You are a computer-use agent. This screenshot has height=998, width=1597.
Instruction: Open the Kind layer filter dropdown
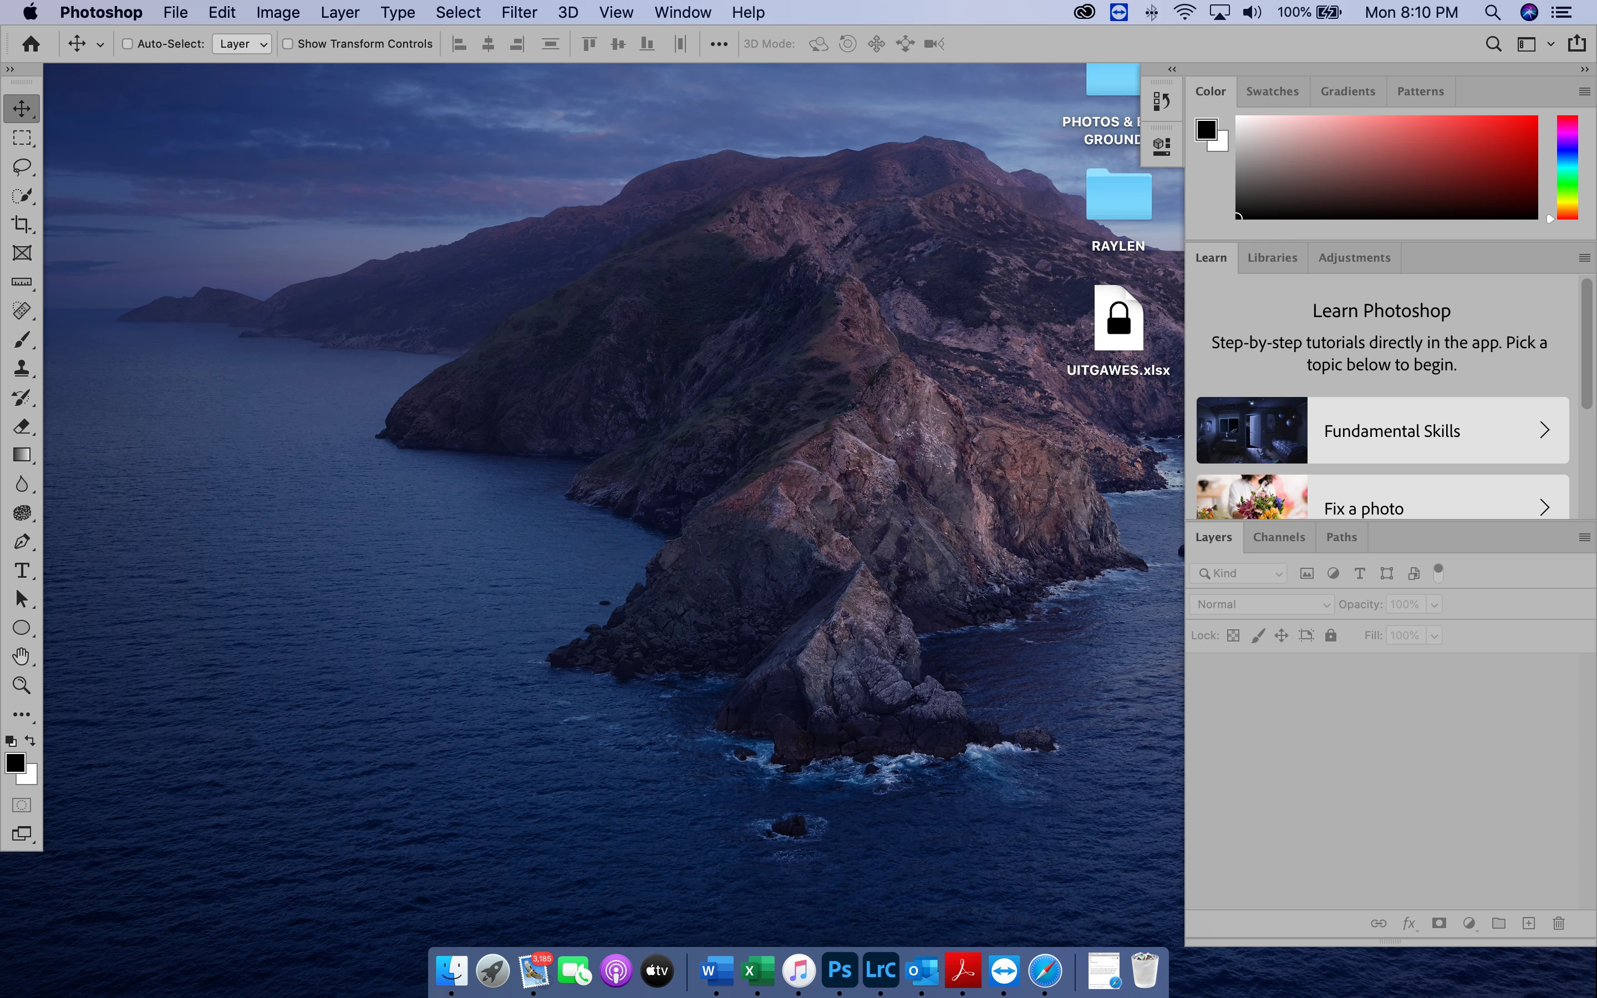click(1239, 574)
